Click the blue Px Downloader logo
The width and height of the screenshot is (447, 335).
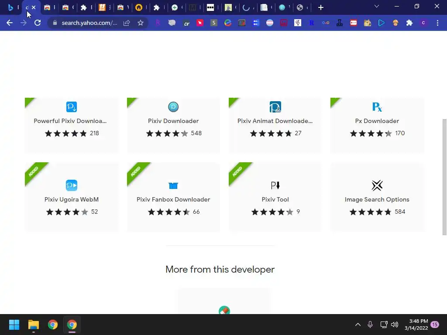click(377, 107)
